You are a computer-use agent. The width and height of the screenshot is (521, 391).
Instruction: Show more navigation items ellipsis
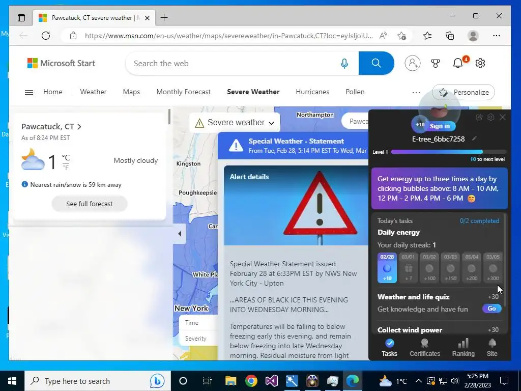416,93
